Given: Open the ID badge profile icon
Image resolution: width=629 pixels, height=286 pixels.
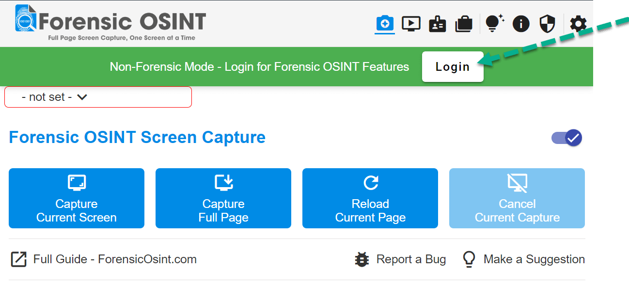Looking at the screenshot, I should point(438,24).
